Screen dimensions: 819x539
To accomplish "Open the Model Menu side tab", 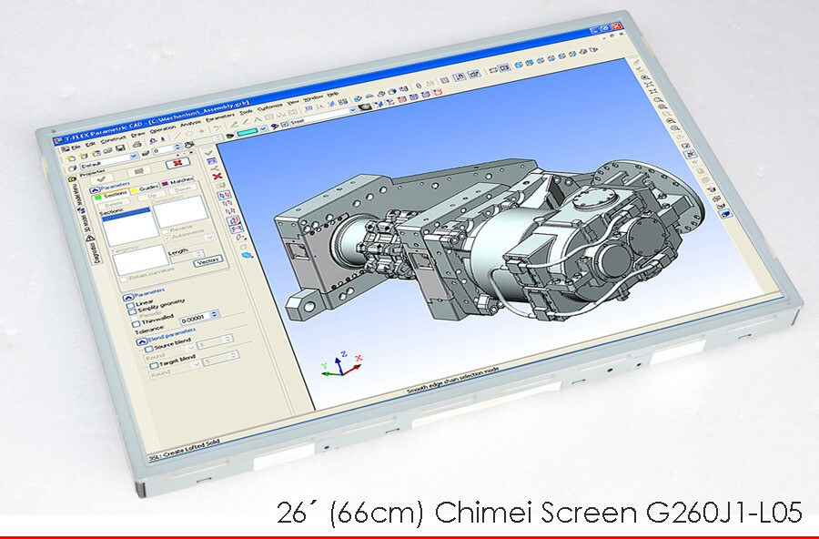I will pyautogui.click(x=76, y=192).
